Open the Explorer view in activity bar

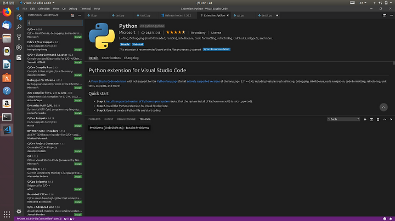[19, 17]
